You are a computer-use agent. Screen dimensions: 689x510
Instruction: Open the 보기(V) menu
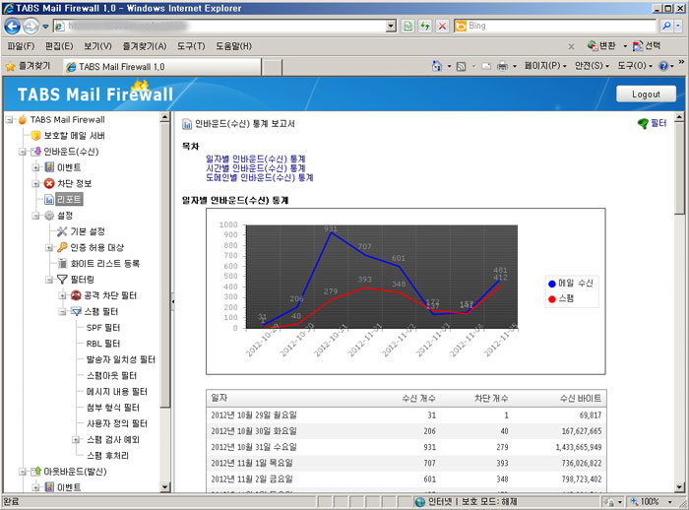click(x=97, y=46)
